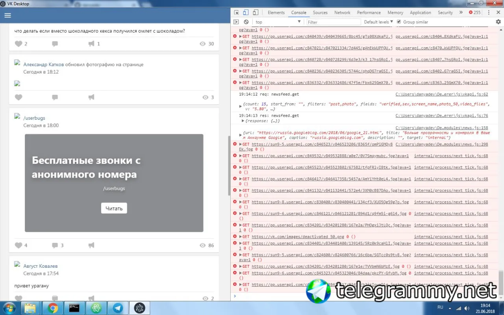Switch to the Elements tab
504x315 pixels.
[276, 13]
